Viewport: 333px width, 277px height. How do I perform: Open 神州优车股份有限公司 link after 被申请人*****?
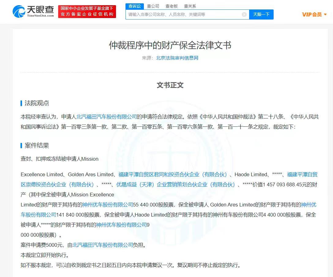[x=122, y=225]
